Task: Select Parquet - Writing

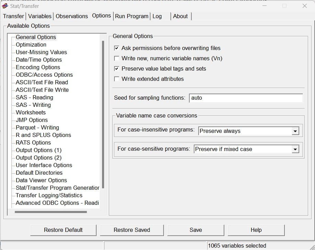Action: coord(37,128)
